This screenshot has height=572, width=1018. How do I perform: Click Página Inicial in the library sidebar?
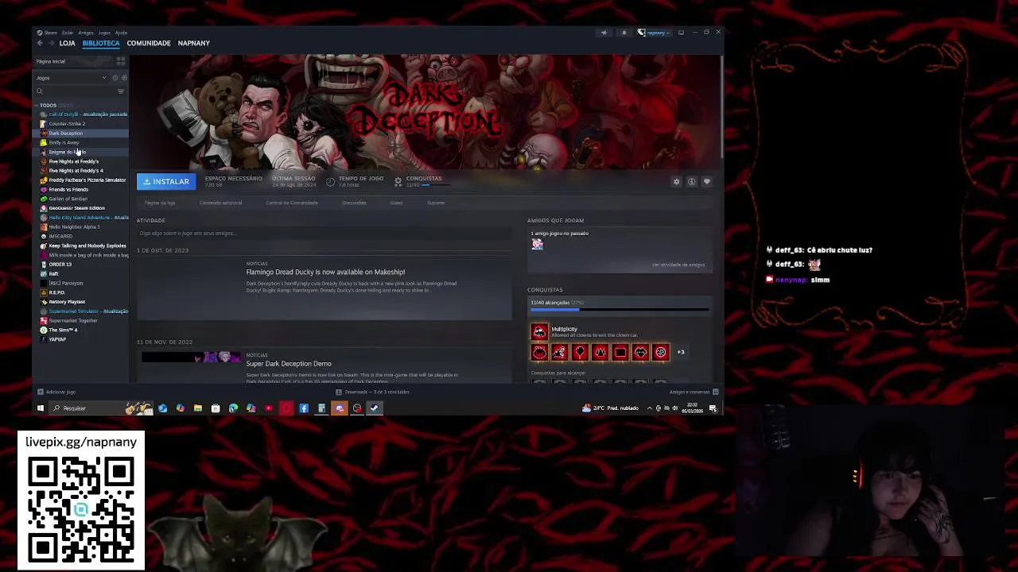point(51,61)
